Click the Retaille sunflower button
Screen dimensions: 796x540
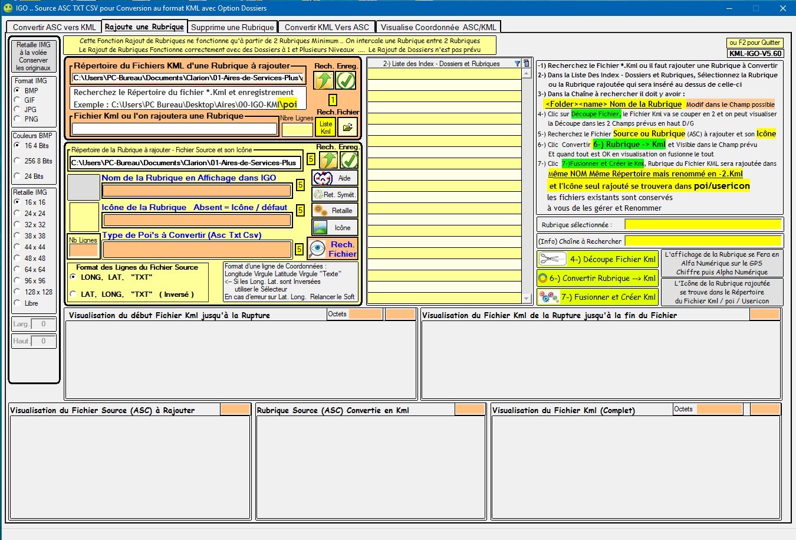tap(335, 211)
